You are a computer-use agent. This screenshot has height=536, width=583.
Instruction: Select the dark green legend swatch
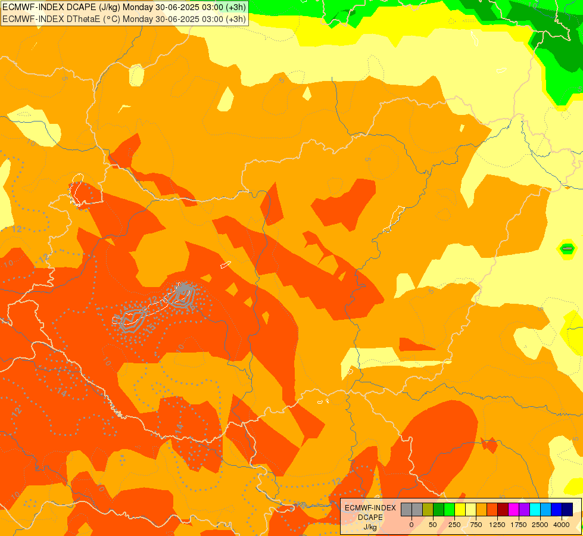pyautogui.click(x=439, y=509)
